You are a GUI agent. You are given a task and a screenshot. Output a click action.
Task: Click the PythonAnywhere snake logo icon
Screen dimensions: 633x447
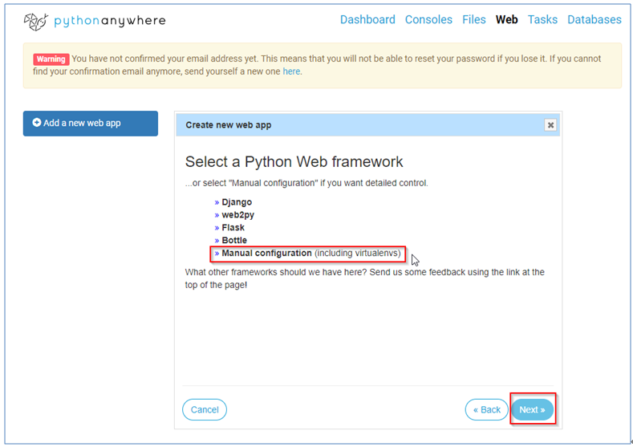[36, 21]
